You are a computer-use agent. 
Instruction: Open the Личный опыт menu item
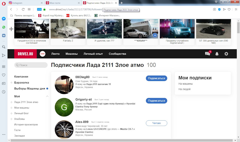(x=93, y=54)
